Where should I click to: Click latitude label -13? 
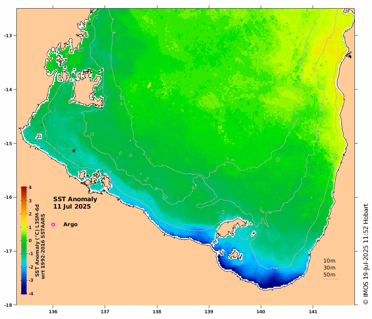point(8,36)
